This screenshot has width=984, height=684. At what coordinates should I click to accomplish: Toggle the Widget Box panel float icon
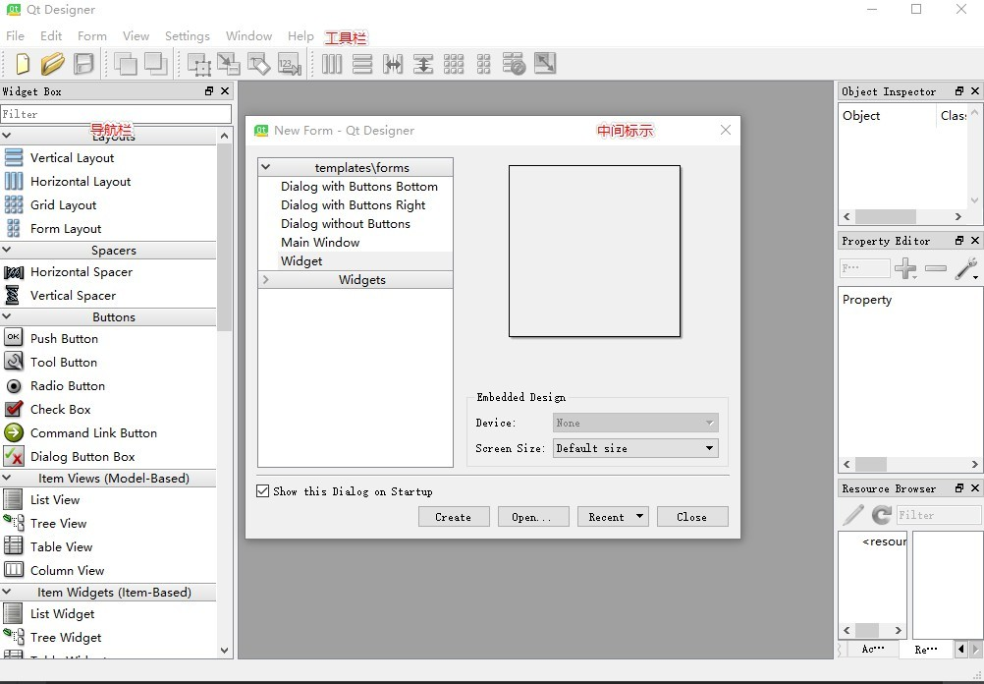[x=208, y=90]
